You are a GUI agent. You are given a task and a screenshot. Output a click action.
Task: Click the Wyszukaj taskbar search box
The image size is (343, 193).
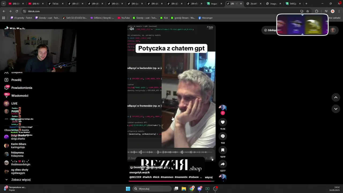(x=152, y=189)
